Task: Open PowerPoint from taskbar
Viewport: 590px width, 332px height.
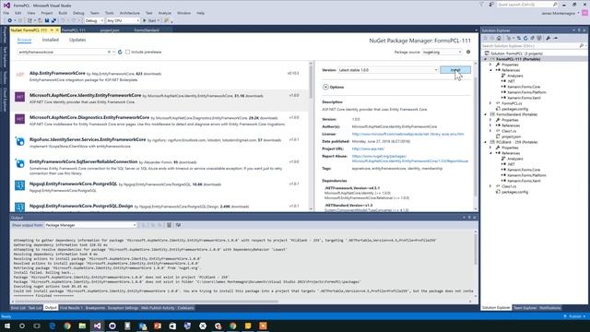Action: 158,326
